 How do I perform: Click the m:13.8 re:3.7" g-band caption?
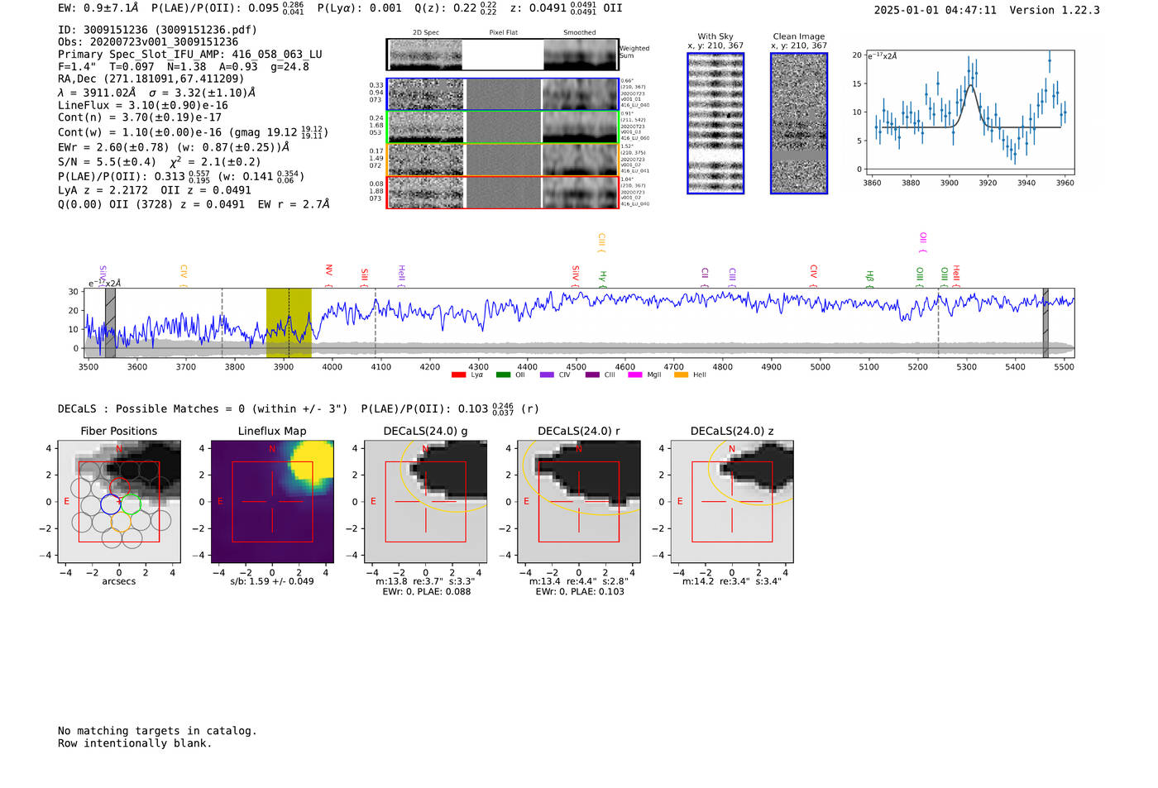pyautogui.click(x=425, y=581)
